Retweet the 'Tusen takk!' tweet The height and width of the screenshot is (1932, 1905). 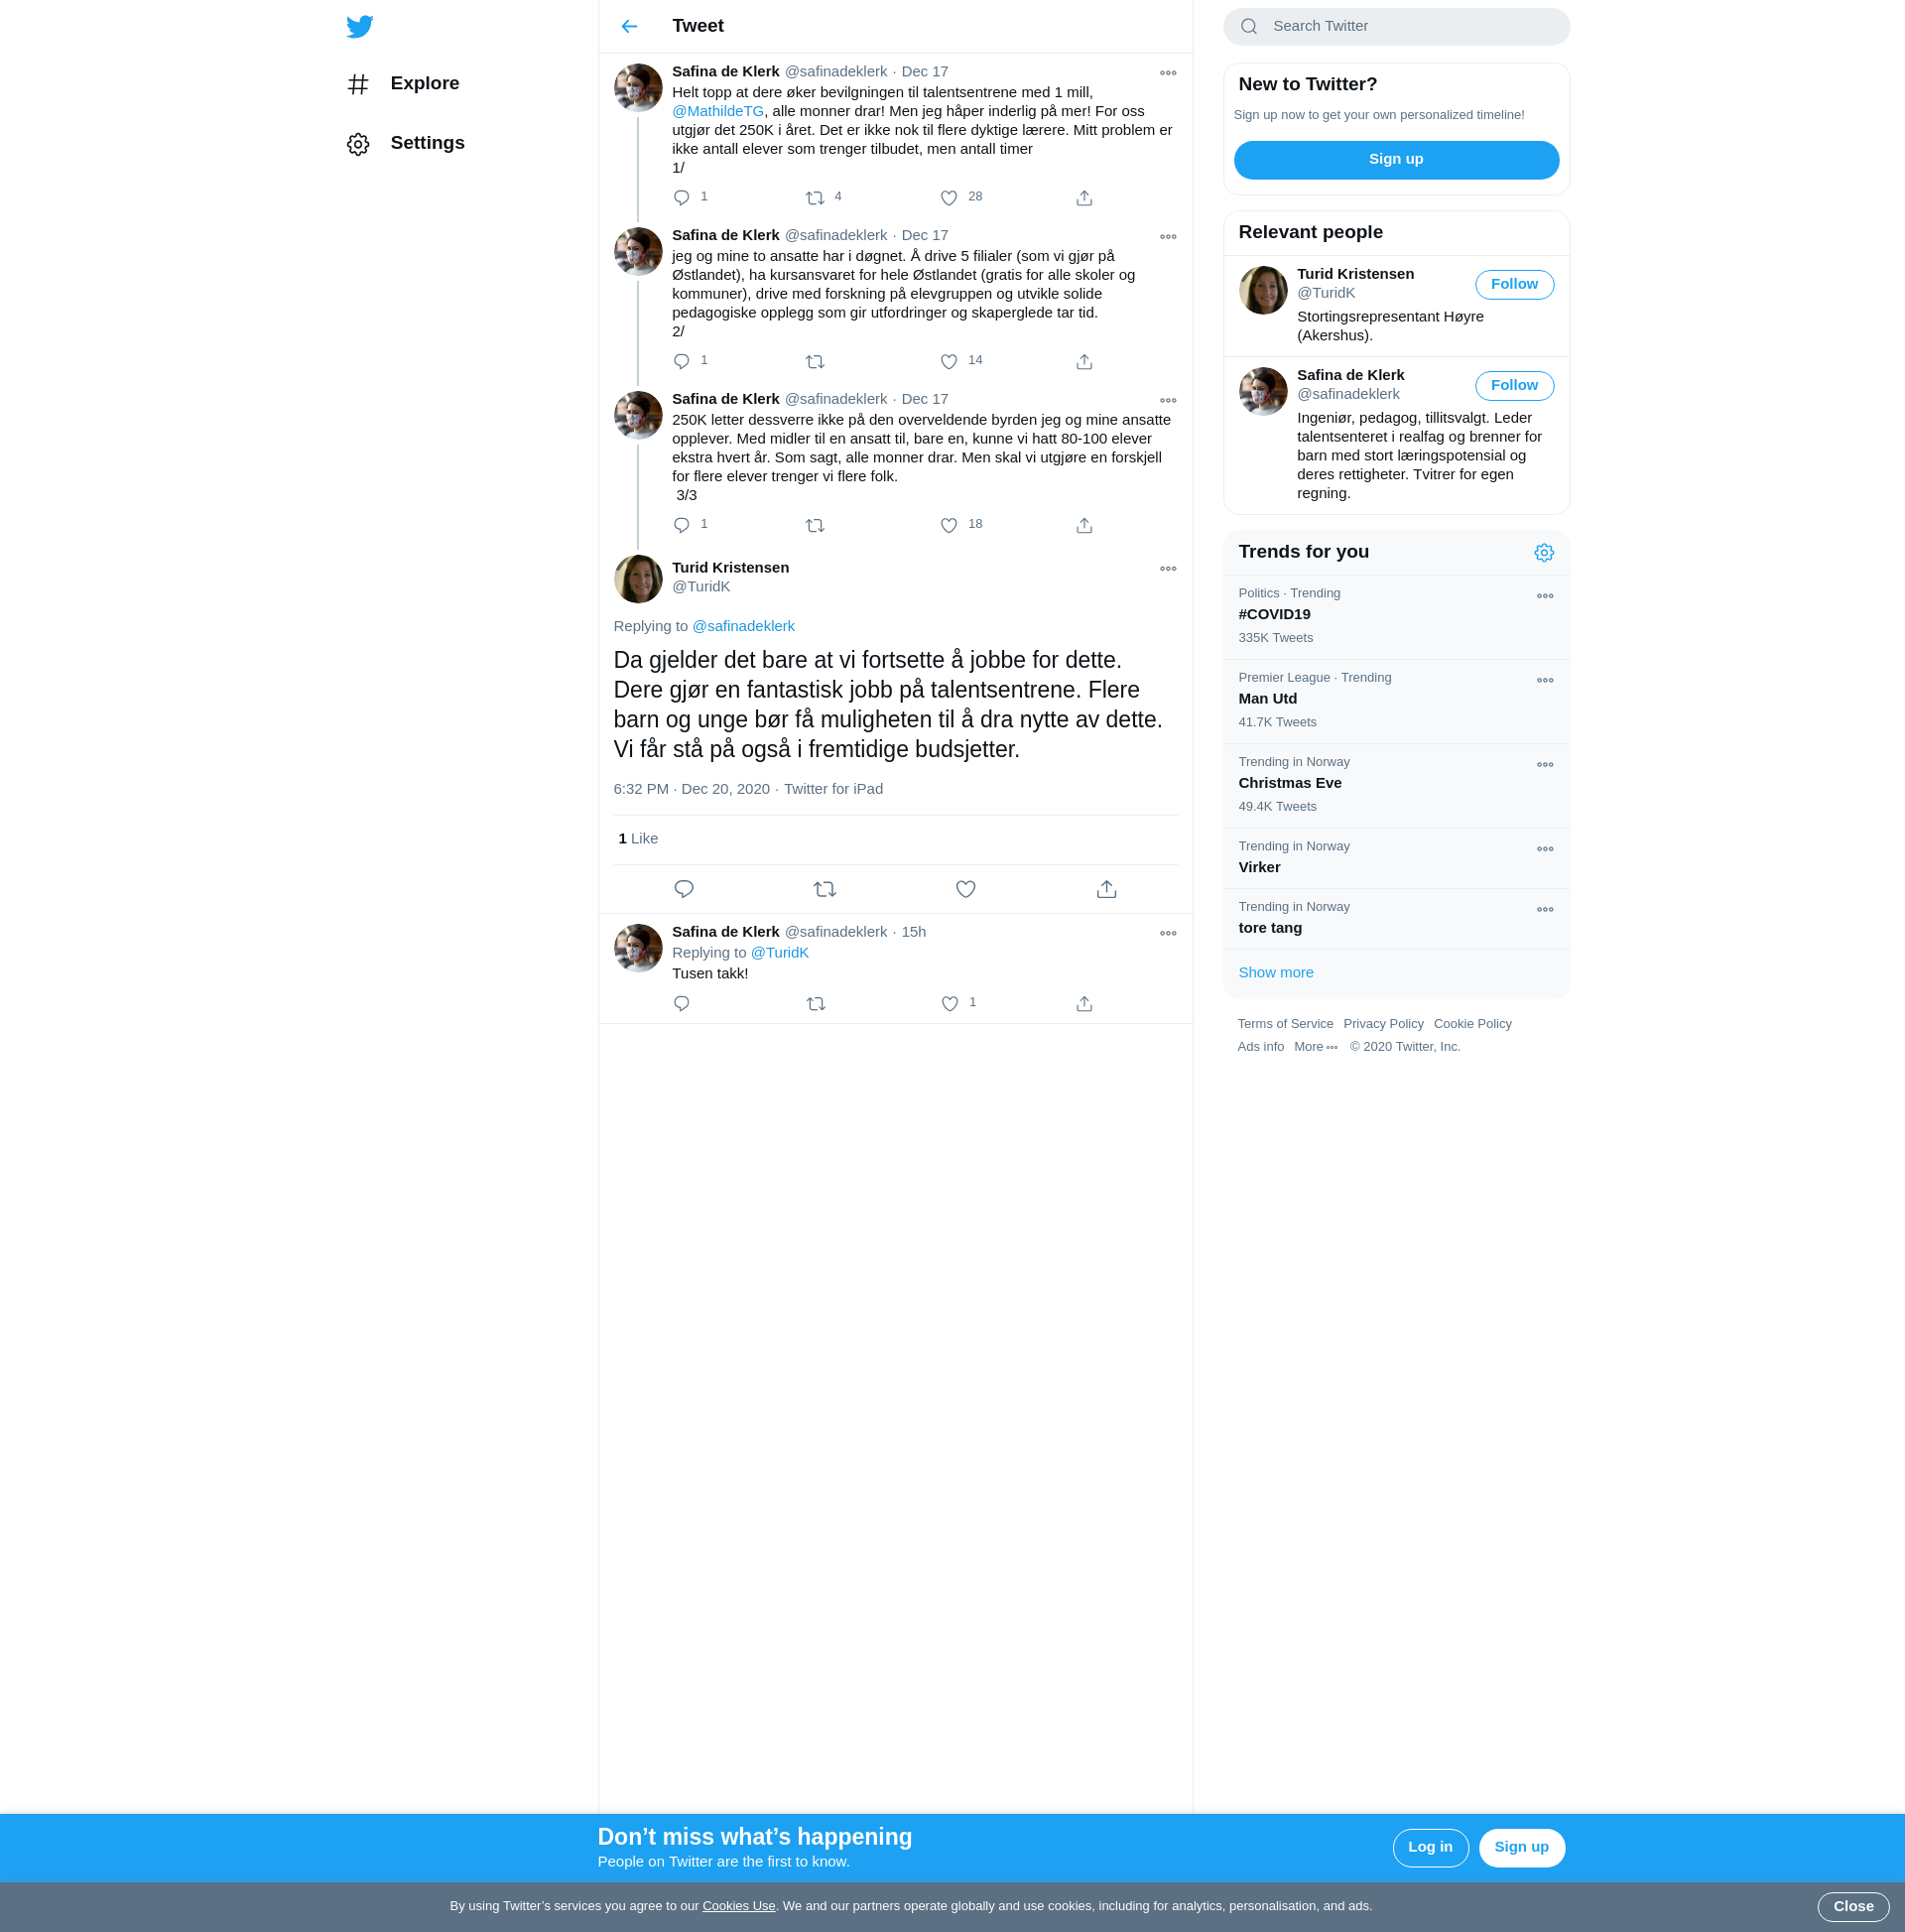816,1004
